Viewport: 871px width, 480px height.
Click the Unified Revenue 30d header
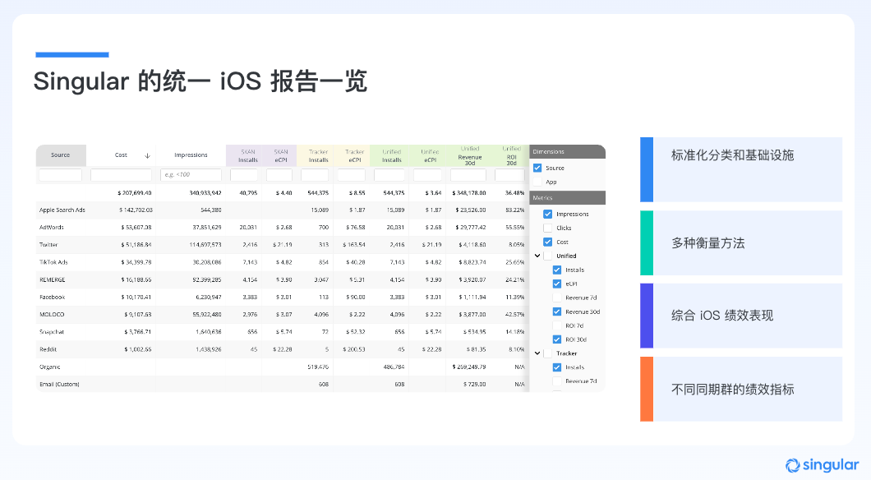point(466,155)
